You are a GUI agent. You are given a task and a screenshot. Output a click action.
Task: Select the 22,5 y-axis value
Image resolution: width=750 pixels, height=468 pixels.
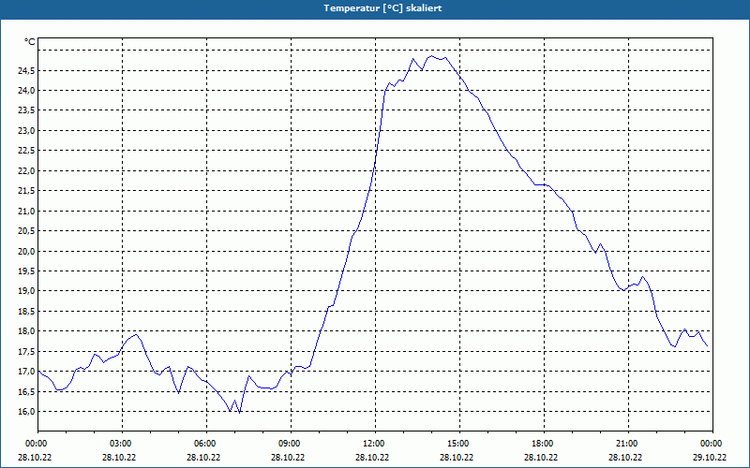(26, 151)
